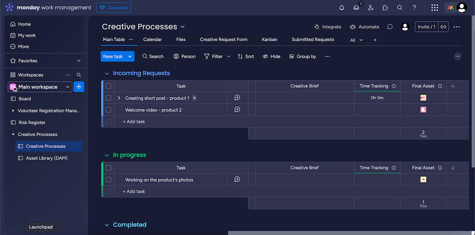Click the See plans button
This screenshot has height=235, width=475.
pyautogui.click(x=113, y=8)
